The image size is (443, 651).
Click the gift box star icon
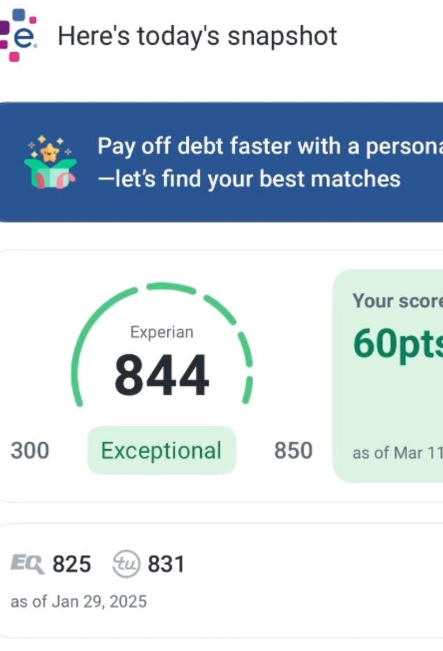[x=50, y=162]
